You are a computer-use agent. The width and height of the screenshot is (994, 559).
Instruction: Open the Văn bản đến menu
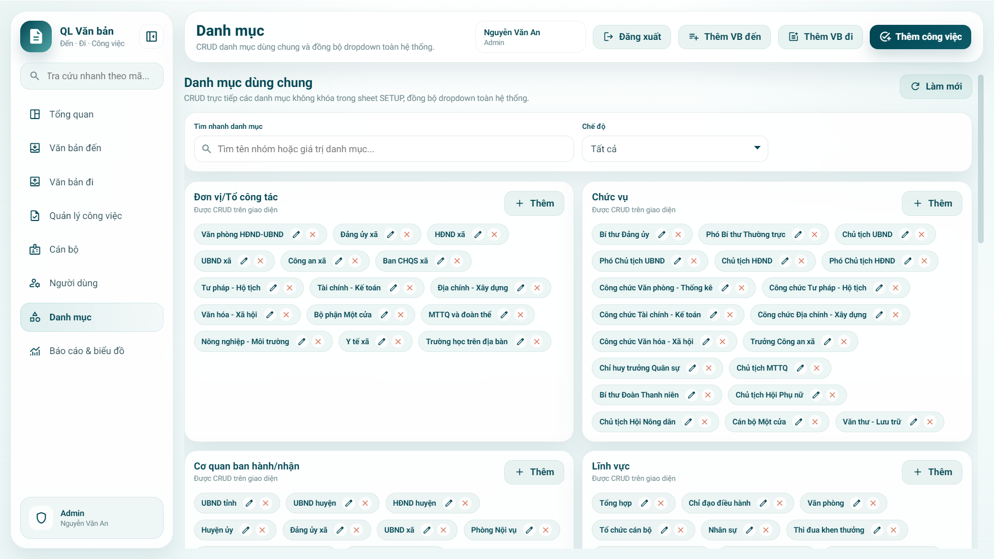coord(75,148)
